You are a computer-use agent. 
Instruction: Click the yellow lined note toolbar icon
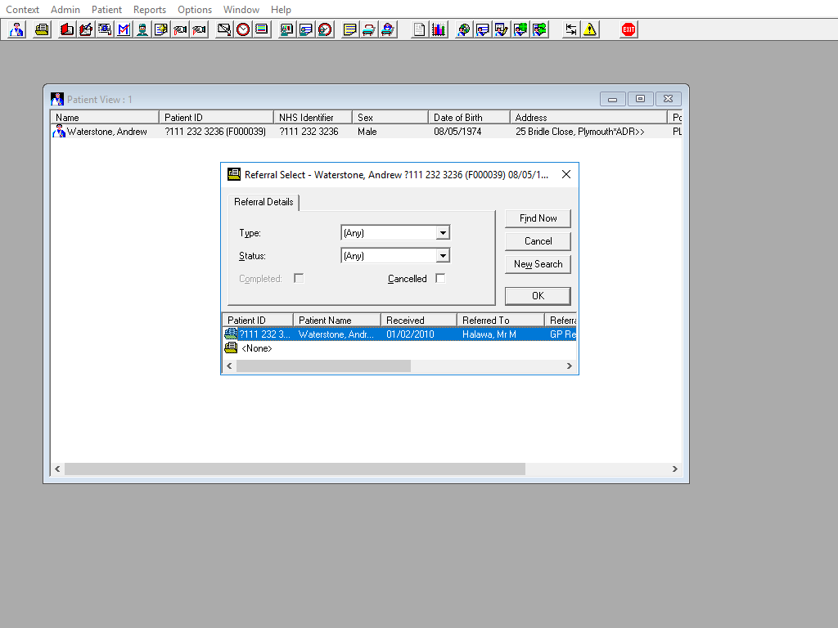[349, 29]
